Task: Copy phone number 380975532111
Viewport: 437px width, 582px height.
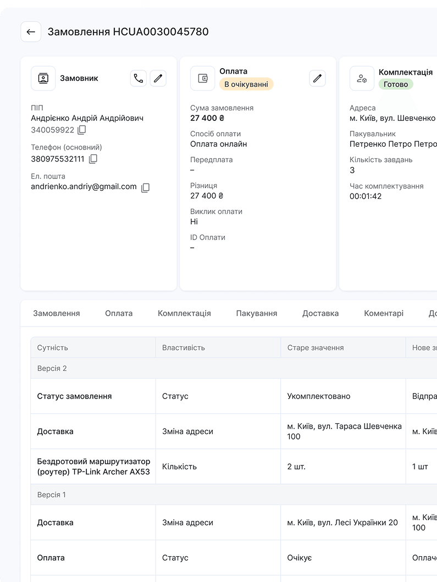Action: tap(93, 159)
